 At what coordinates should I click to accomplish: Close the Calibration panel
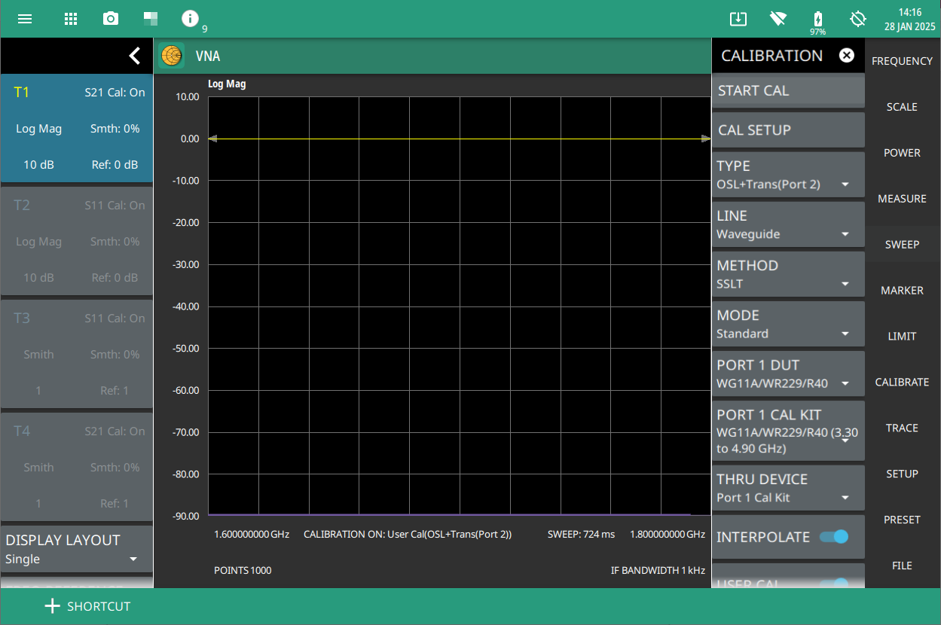[x=847, y=55]
